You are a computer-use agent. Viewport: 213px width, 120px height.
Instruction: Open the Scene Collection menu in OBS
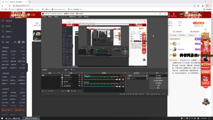(x=72, y=17)
